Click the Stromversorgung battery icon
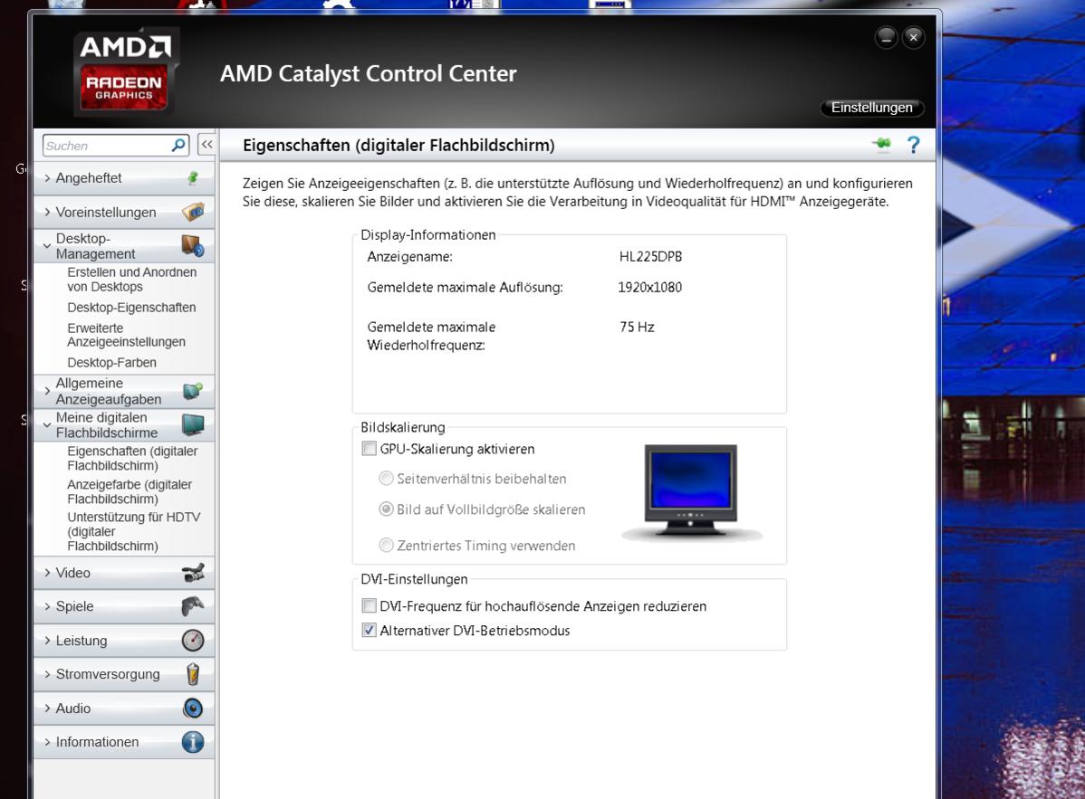This screenshot has width=1085, height=799. [x=193, y=674]
